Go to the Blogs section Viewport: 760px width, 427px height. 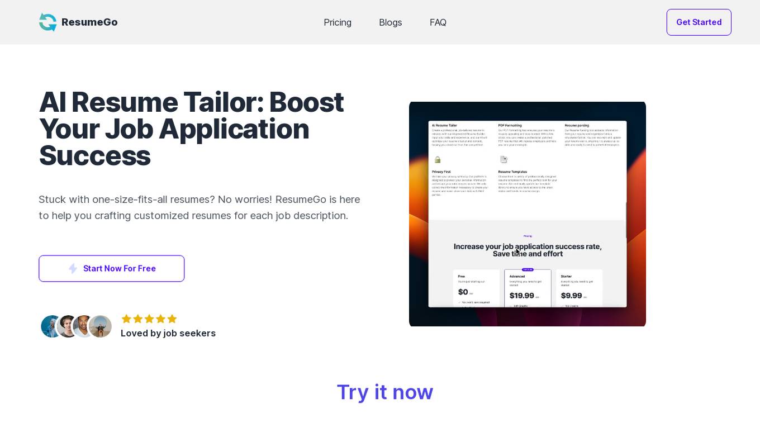(391, 22)
